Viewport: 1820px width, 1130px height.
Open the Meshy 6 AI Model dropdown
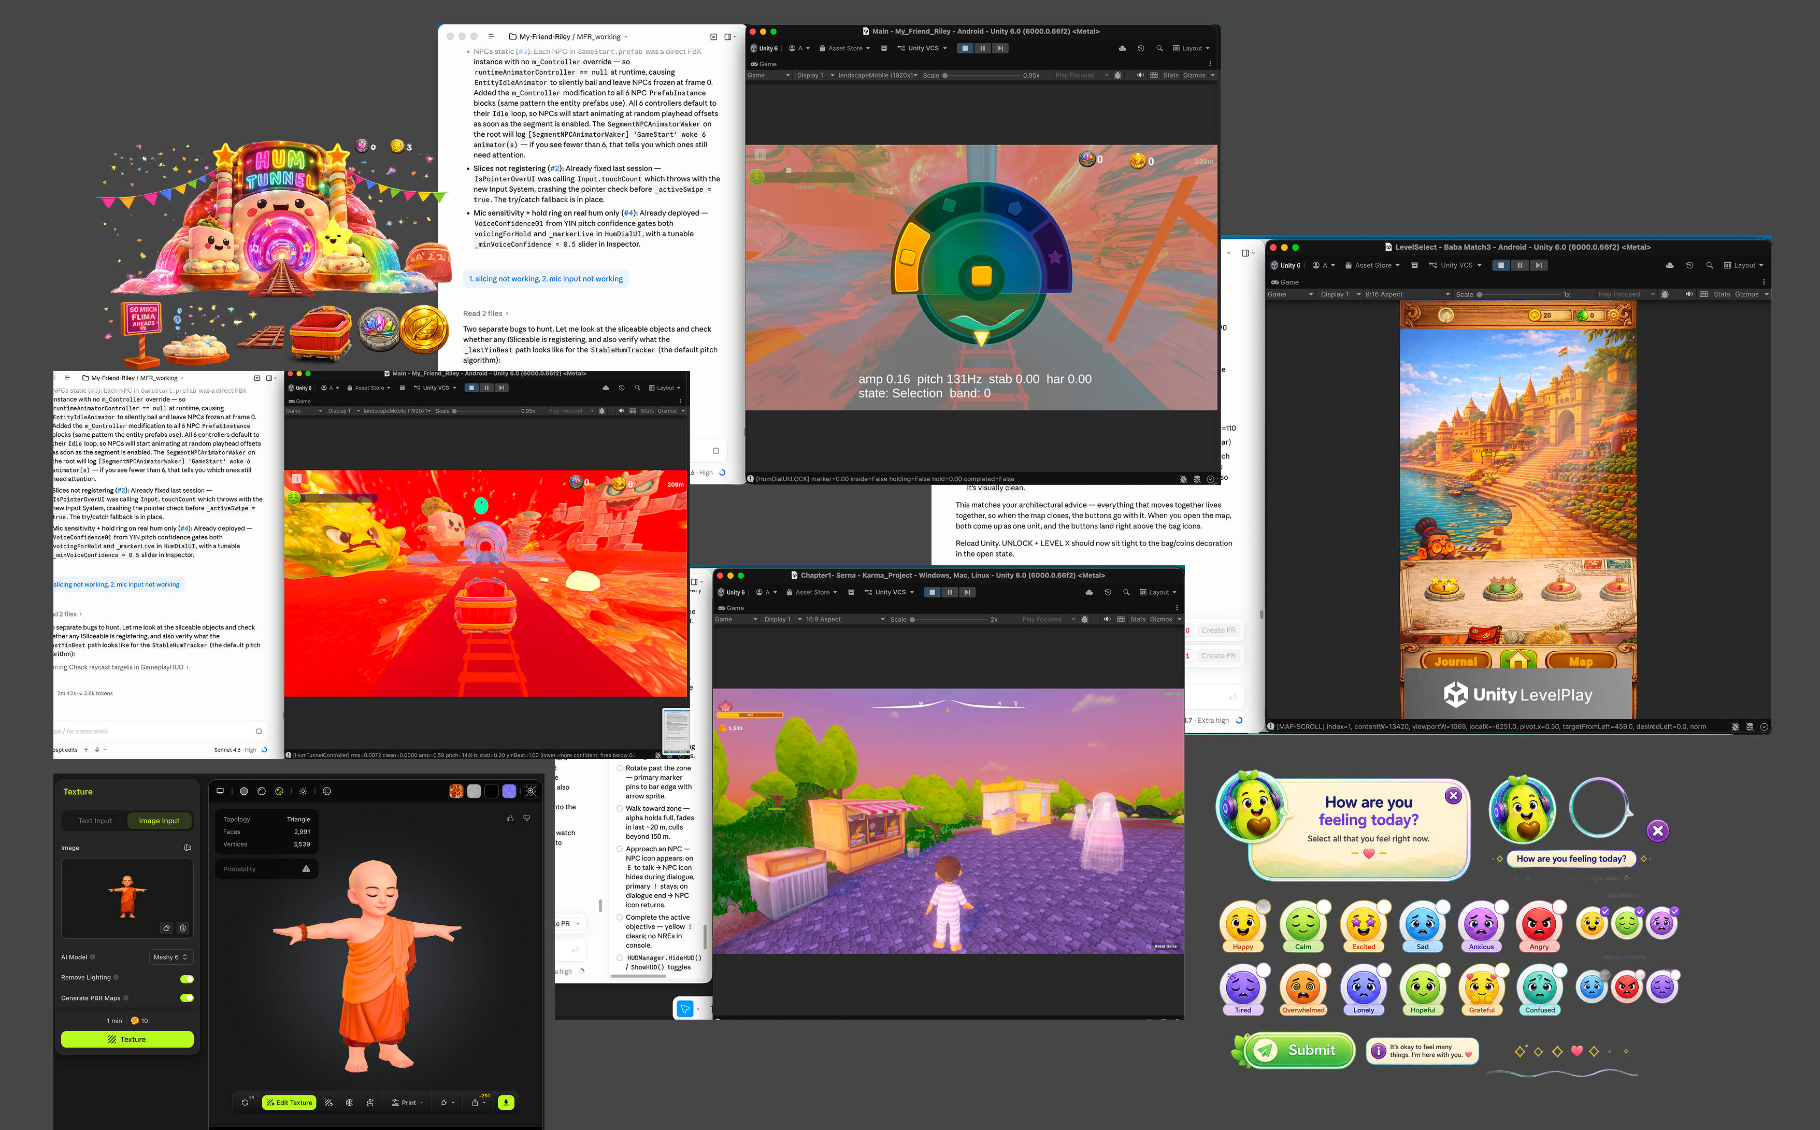[x=171, y=956]
